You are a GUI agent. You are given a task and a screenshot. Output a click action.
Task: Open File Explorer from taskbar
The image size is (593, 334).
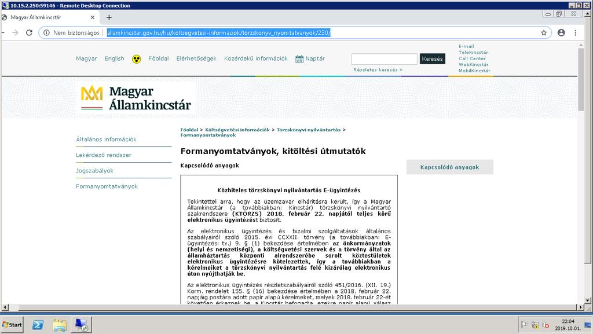60,325
